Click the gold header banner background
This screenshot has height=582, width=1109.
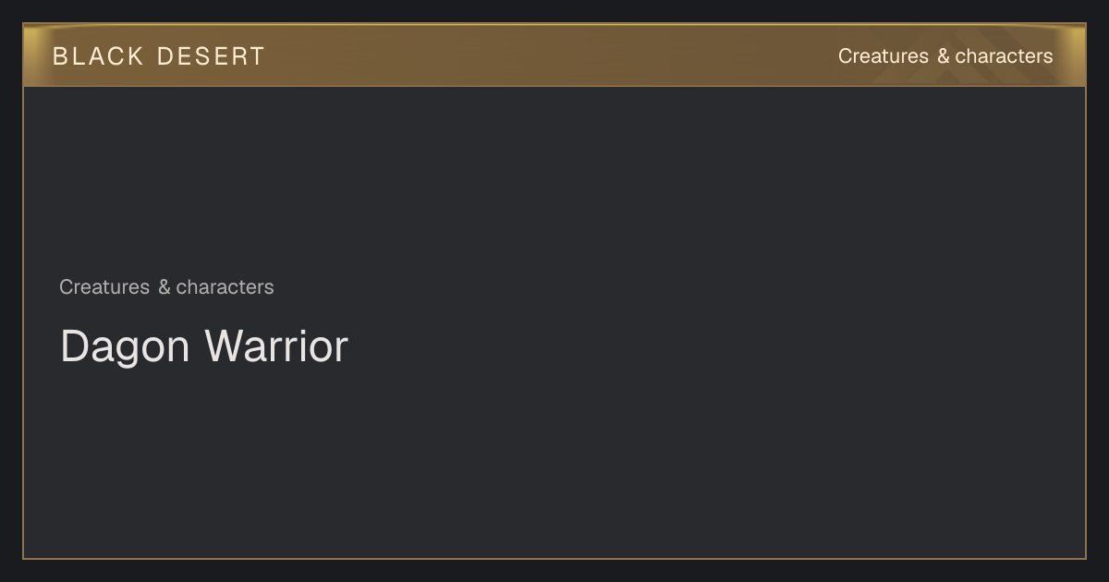coord(554,55)
